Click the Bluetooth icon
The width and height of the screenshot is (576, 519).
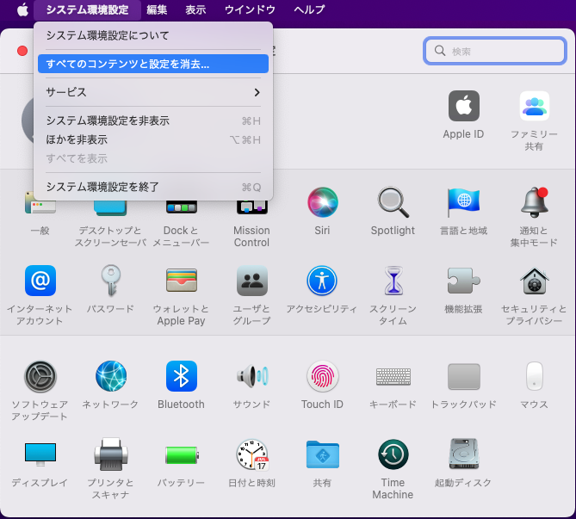pos(181,376)
